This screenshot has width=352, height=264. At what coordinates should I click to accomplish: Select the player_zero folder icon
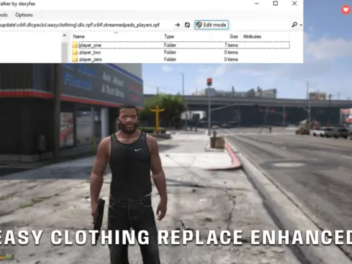(75, 59)
